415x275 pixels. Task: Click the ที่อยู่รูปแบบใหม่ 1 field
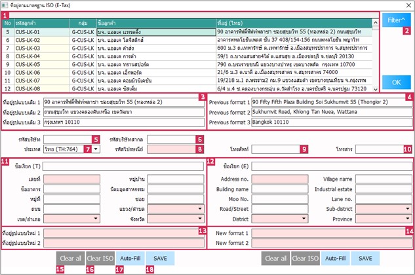coord(124,233)
